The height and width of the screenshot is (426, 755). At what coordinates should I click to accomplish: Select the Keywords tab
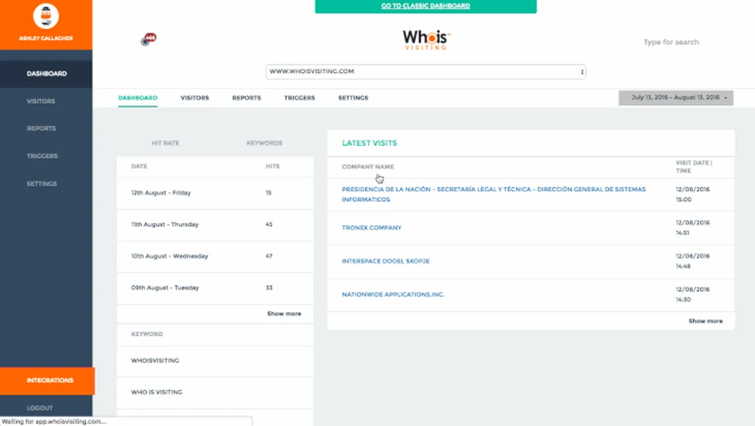point(264,143)
